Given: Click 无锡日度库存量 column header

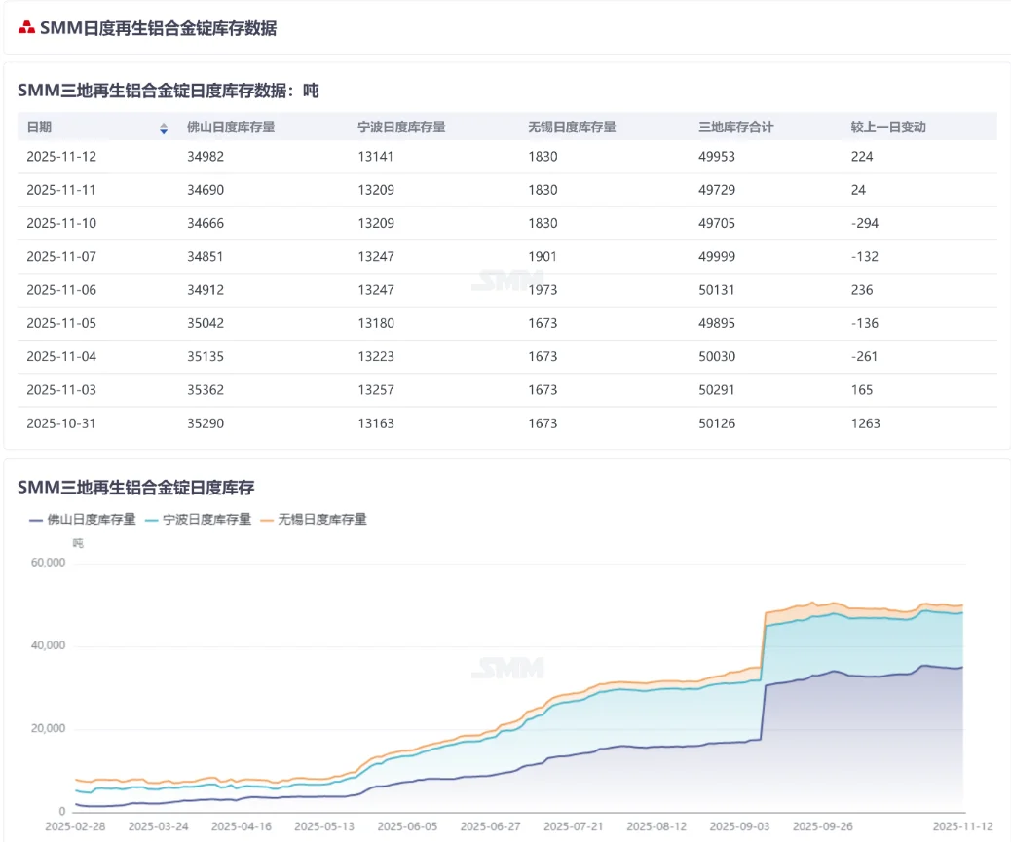Looking at the screenshot, I should tap(572, 127).
